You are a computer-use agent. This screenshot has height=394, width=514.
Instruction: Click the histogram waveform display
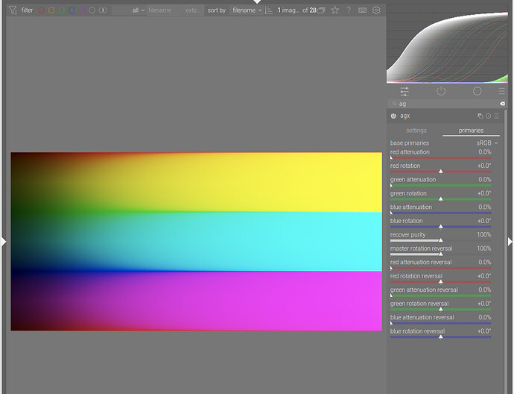pyautogui.click(x=447, y=44)
